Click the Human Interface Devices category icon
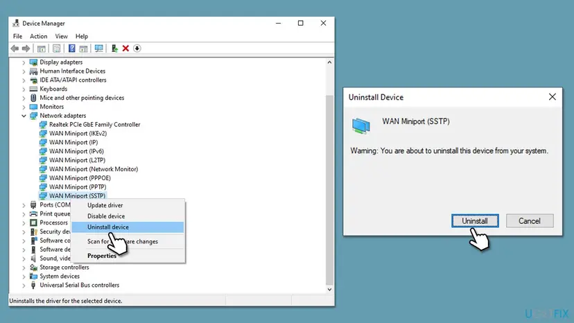 [x=33, y=71]
